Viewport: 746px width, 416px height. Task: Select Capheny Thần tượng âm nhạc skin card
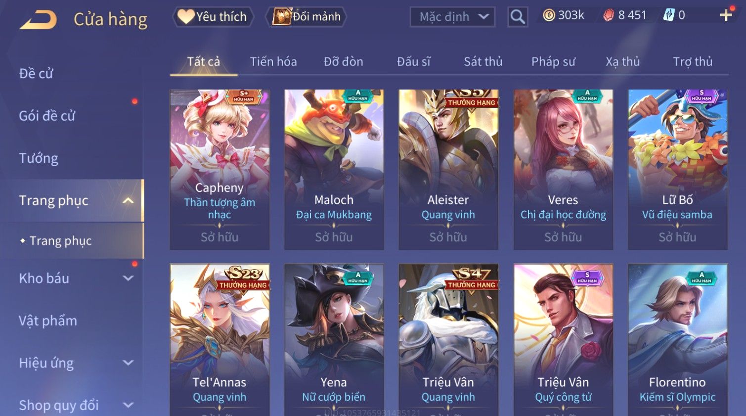(x=219, y=170)
